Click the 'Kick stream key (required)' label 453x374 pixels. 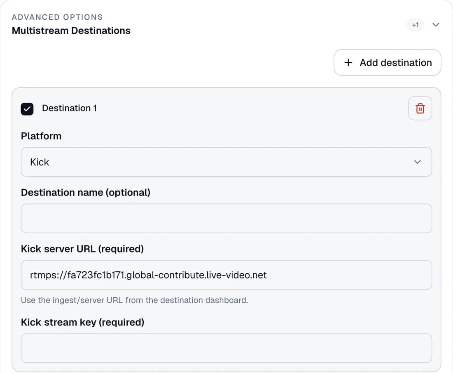click(83, 322)
